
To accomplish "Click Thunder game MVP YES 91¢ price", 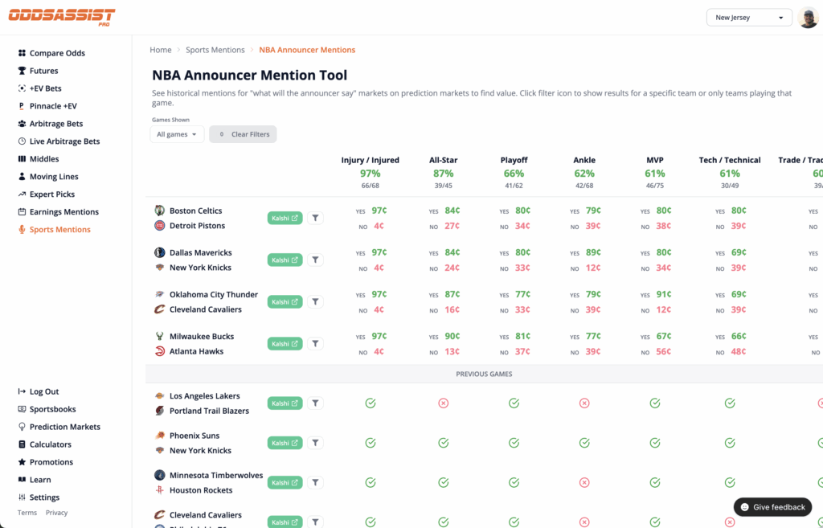I will (663, 294).
